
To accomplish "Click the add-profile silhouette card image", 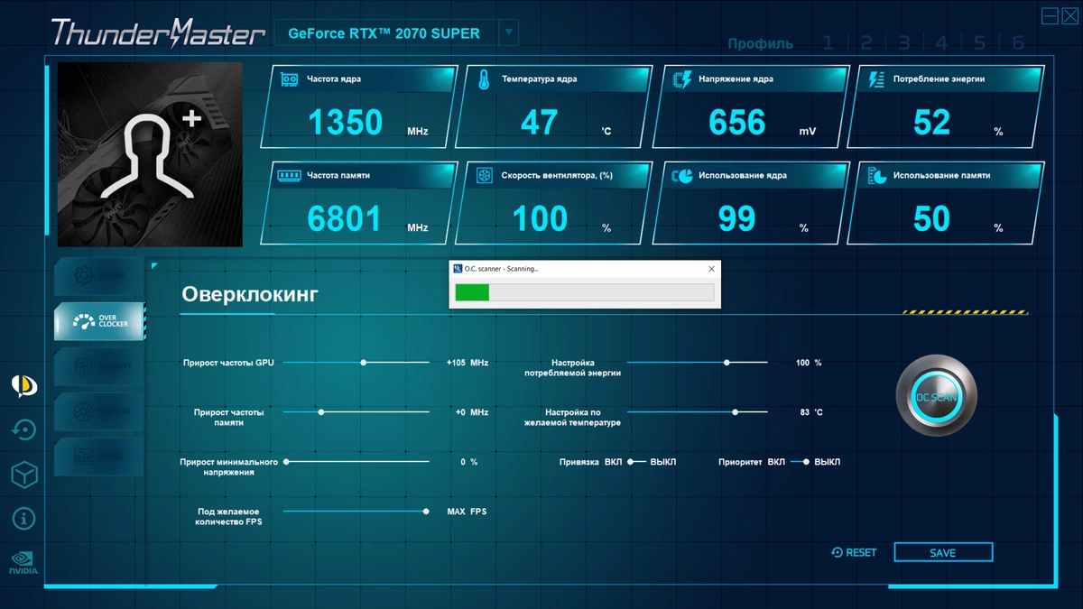I will click(150, 154).
